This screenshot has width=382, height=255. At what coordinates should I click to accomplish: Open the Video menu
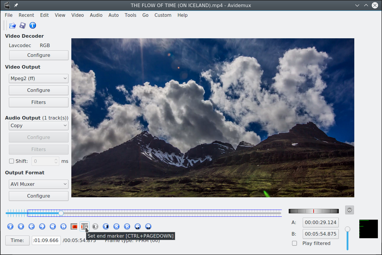click(x=78, y=15)
